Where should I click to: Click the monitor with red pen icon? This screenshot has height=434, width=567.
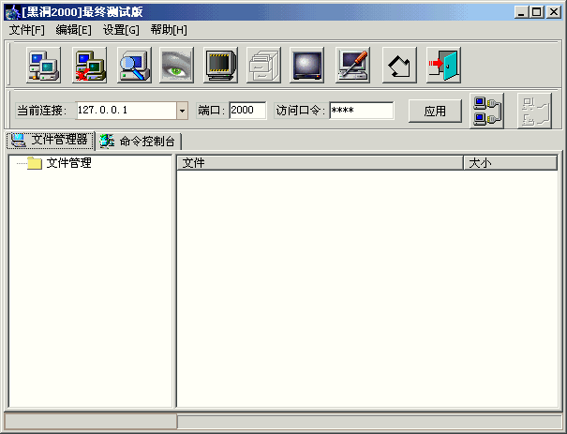click(x=352, y=66)
